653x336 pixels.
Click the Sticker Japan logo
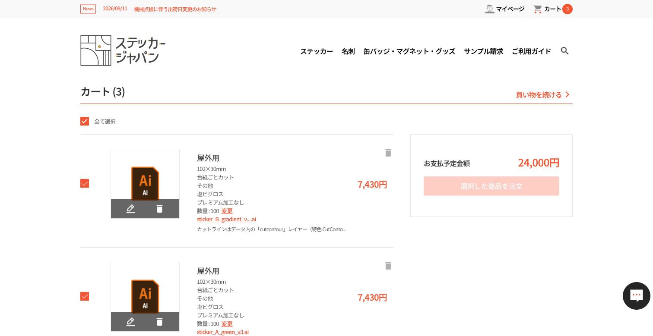(x=123, y=50)
